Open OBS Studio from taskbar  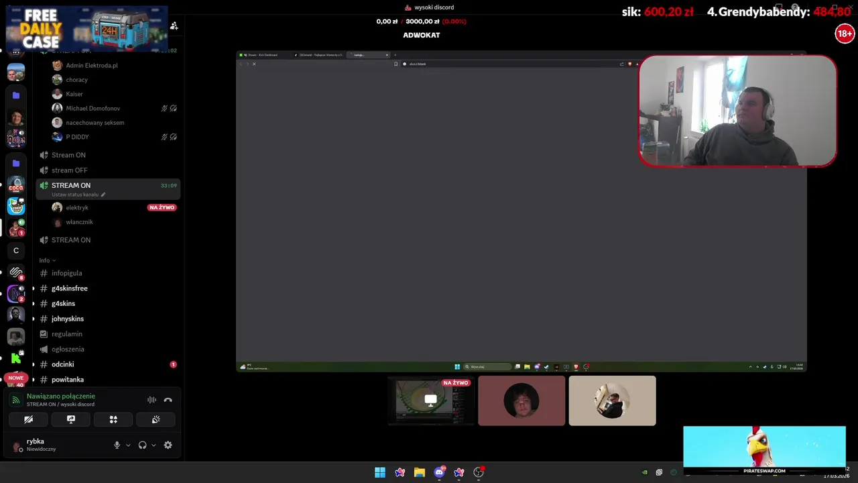pos(479,472)
